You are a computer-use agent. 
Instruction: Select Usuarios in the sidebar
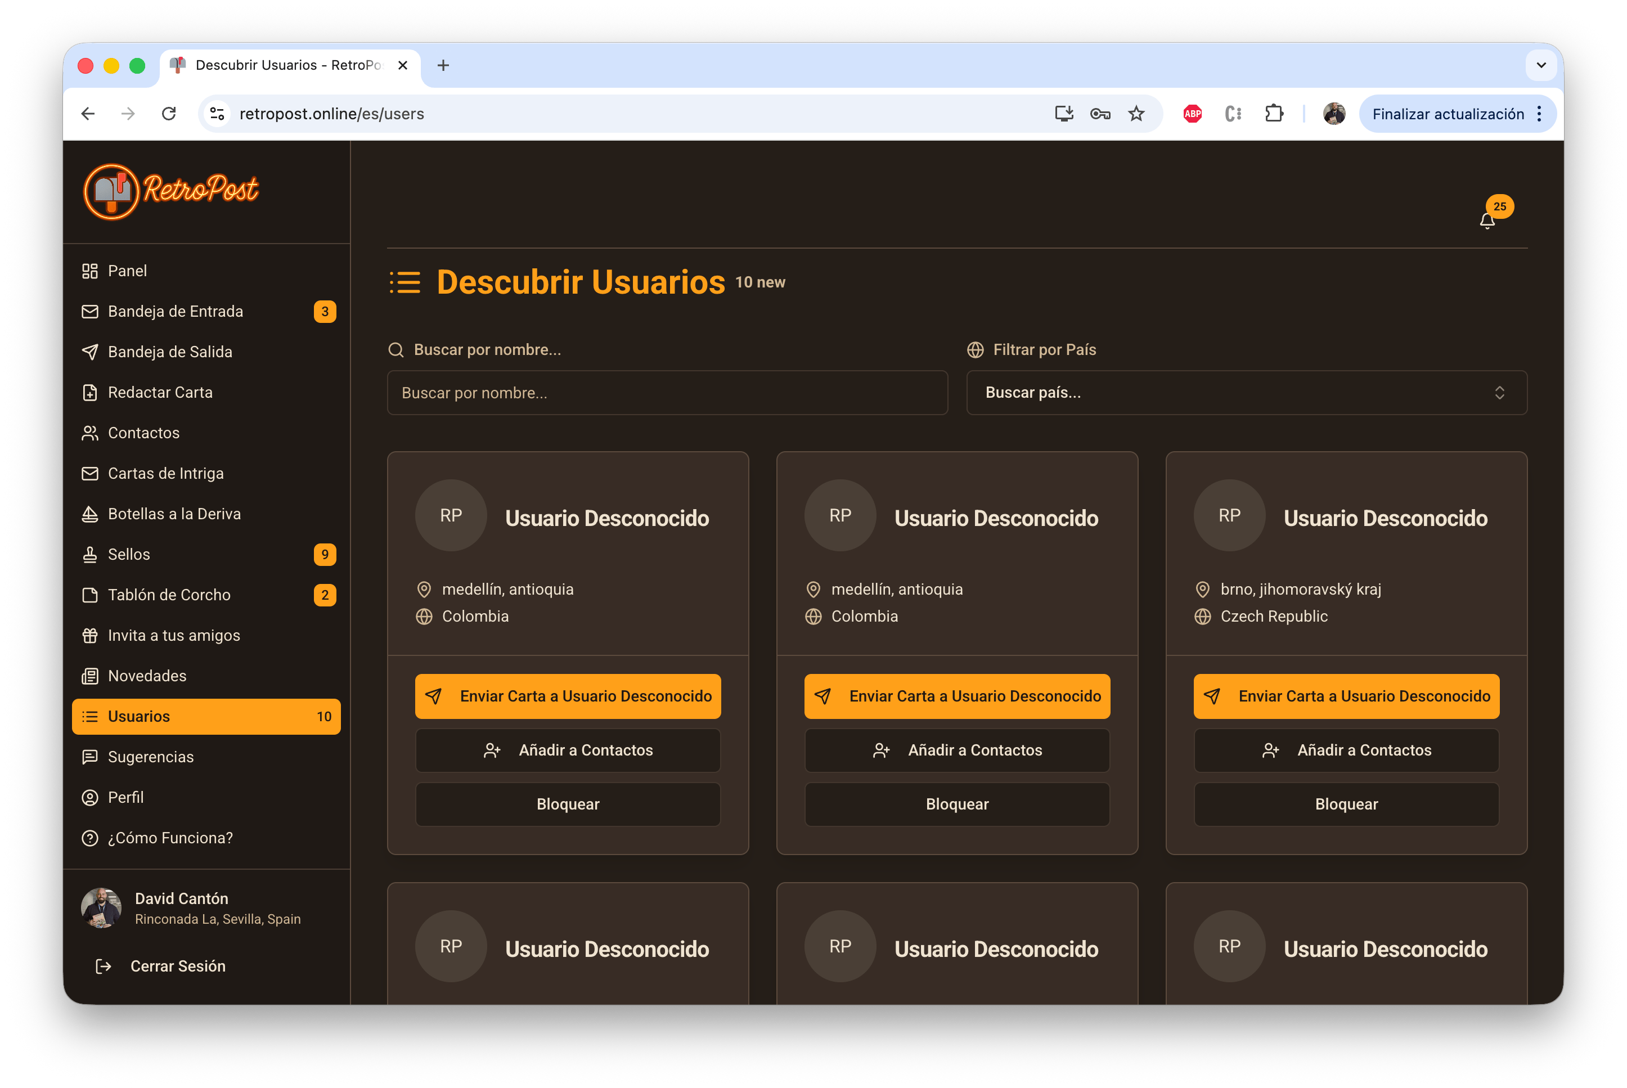click(139, 716)
